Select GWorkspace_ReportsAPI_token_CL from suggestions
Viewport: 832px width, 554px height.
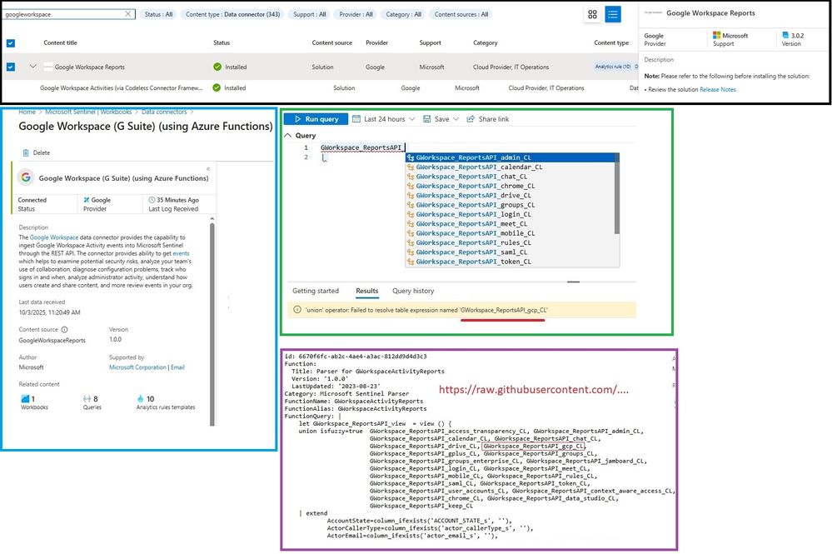coord(473,262)
